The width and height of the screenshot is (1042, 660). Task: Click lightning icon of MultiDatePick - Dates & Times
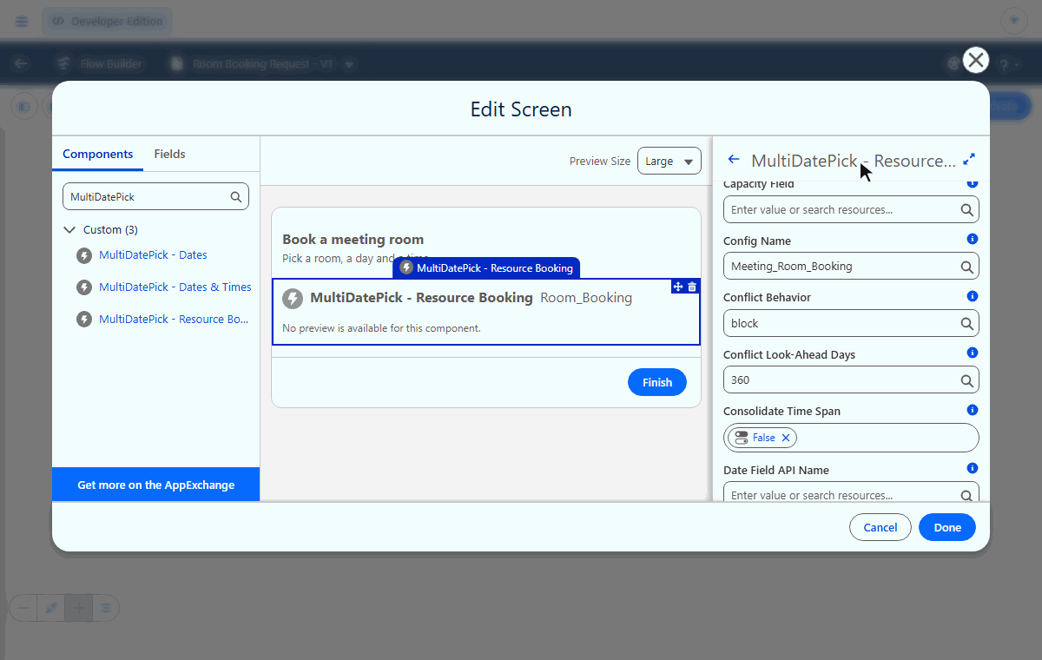click(x=84, y=287)
